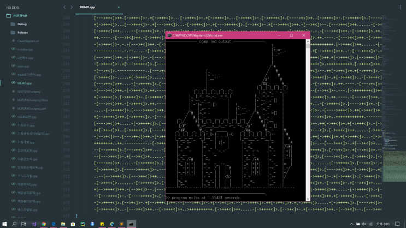406x228 pixels.
Task: Close the MEMO.cpp tab
Action: point(119,7)
